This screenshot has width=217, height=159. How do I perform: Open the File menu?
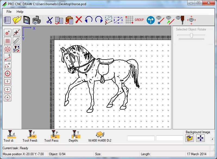[9, 12]
